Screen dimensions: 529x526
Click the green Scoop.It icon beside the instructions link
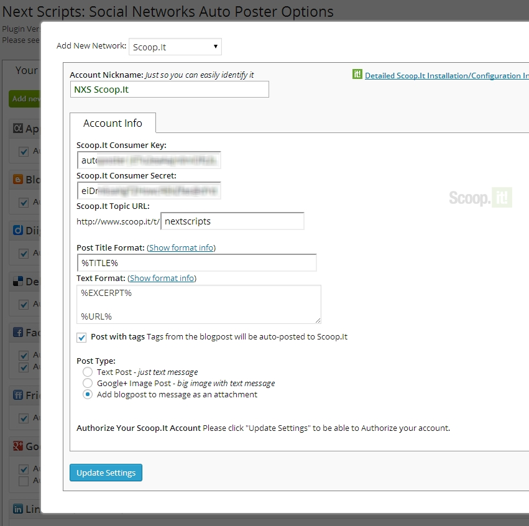[357, 74]
